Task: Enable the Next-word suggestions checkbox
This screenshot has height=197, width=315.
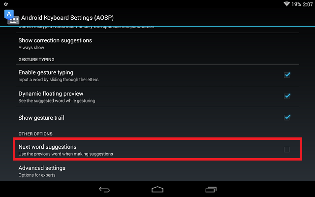Action: tap(286, 149)
